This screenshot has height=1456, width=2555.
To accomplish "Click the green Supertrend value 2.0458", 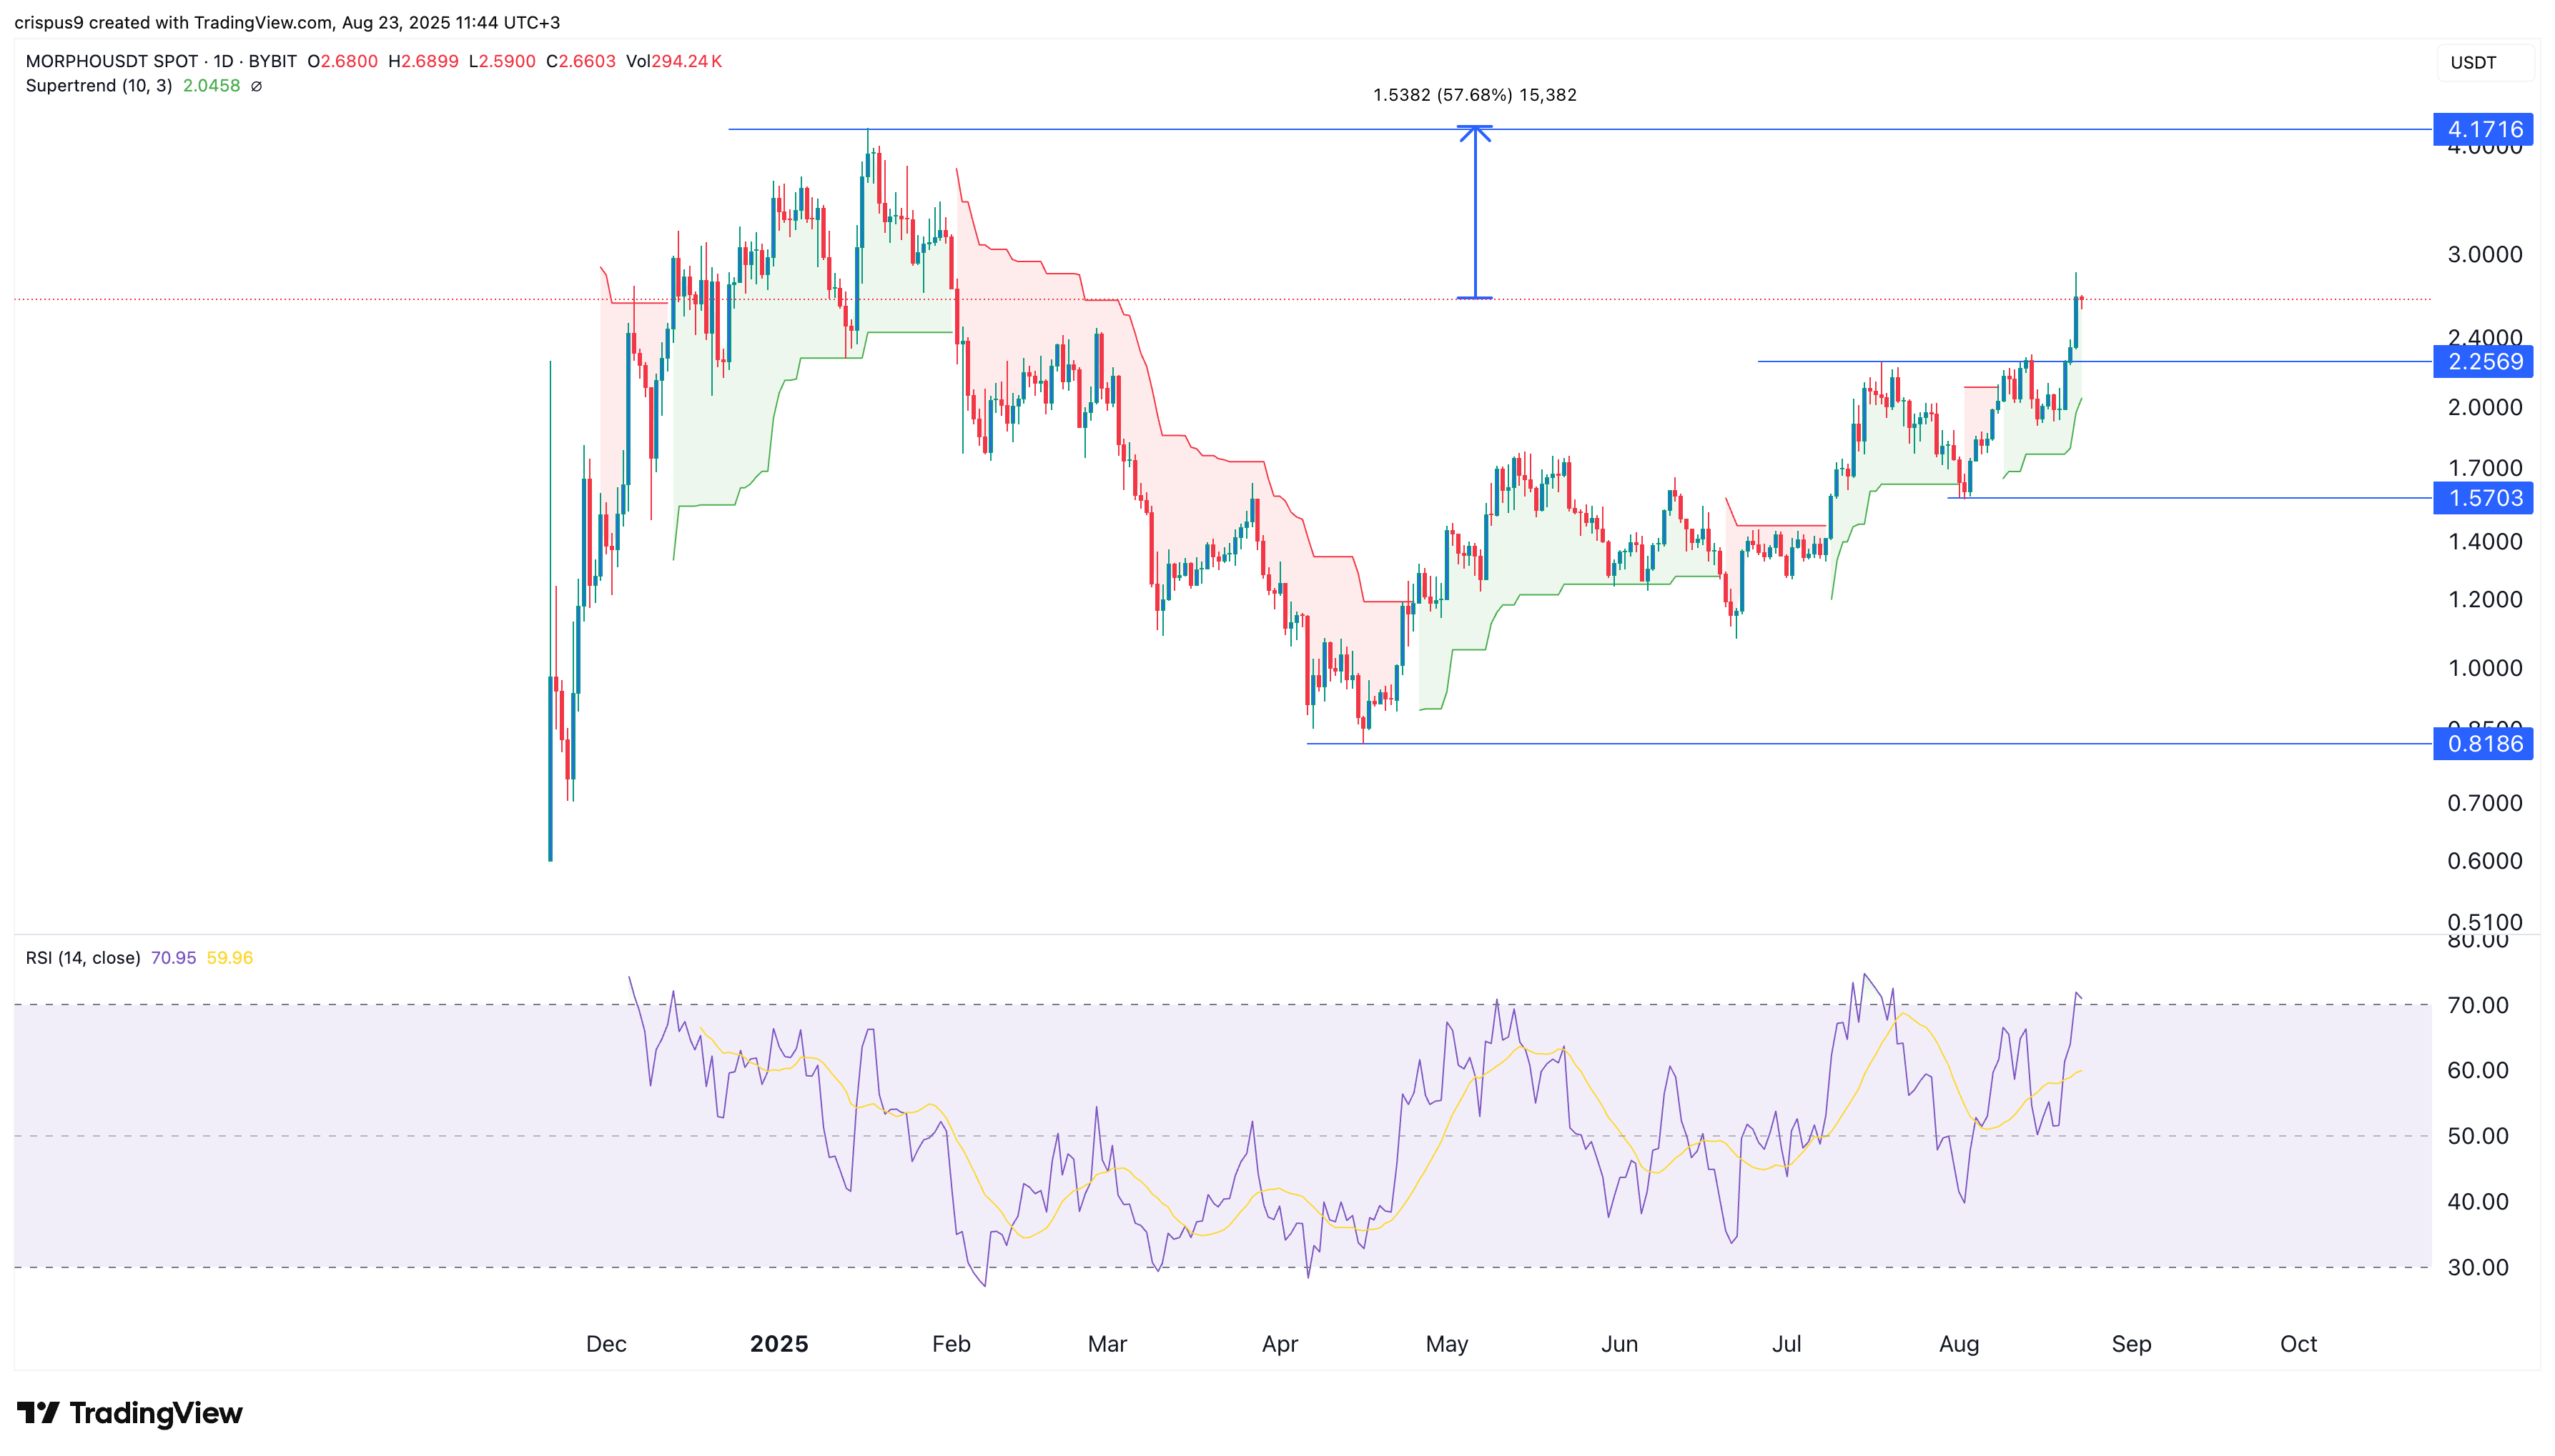I will click(211, 86).
